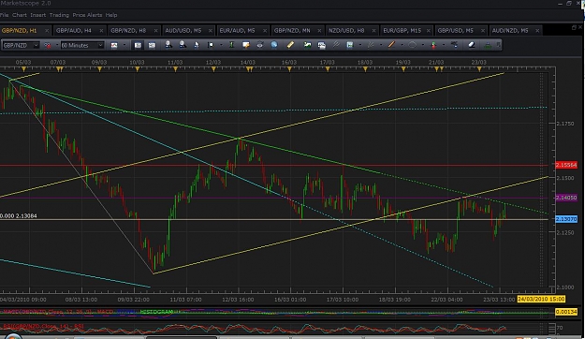Click the print or copy chart icon
This screenshot has height=339, width=585.
(x=322, y=45)
